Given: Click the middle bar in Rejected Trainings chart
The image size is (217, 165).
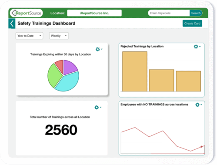Looking at the screenshot, I should [161, 81].
